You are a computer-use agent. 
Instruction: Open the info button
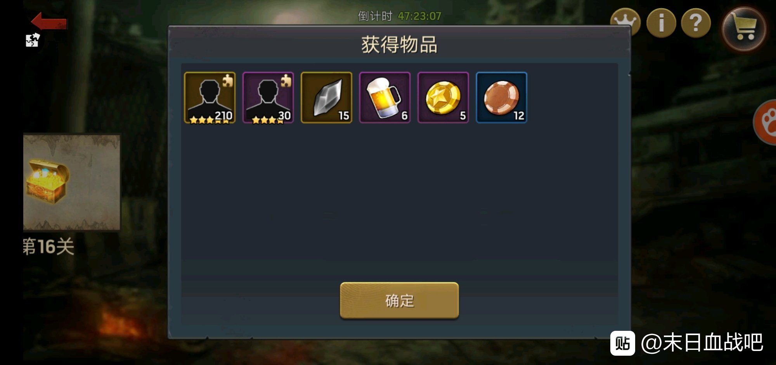point(661,23)
